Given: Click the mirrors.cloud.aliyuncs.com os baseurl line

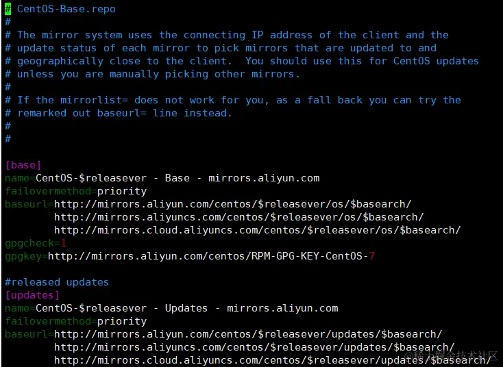Looking at the screenshot, I should pos(257,230).
